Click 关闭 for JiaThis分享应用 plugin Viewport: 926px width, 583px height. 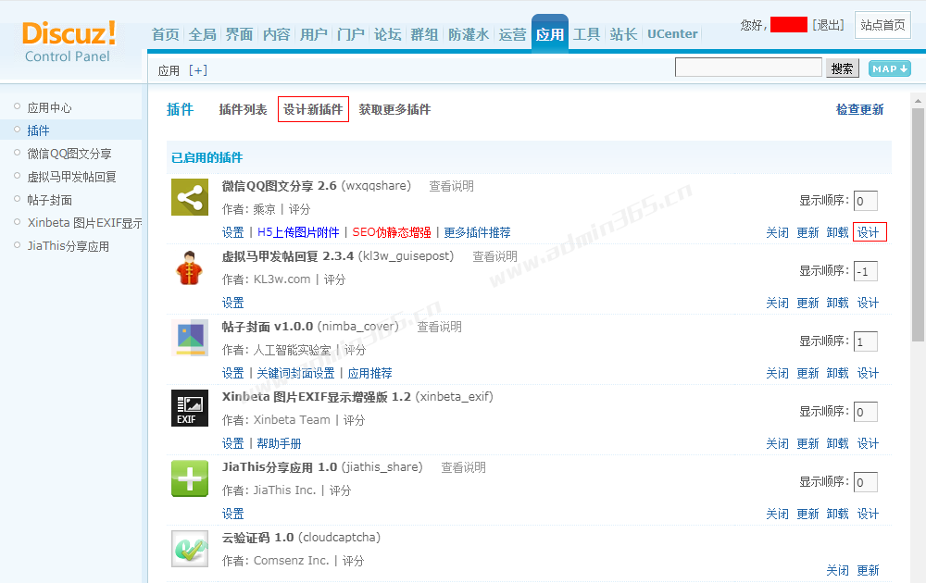tap(777, 514)
